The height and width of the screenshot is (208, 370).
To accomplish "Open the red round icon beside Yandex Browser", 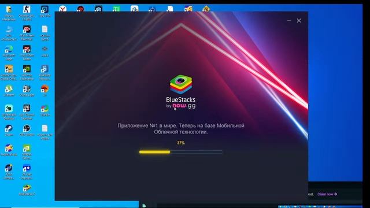I will [x=80, y=9].
